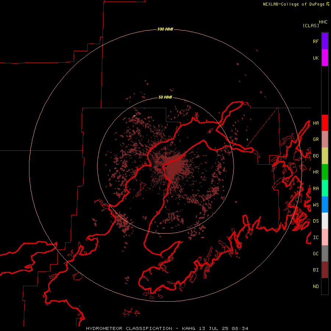
Task: Click the HR legend label
Action: tap(316, 172)
